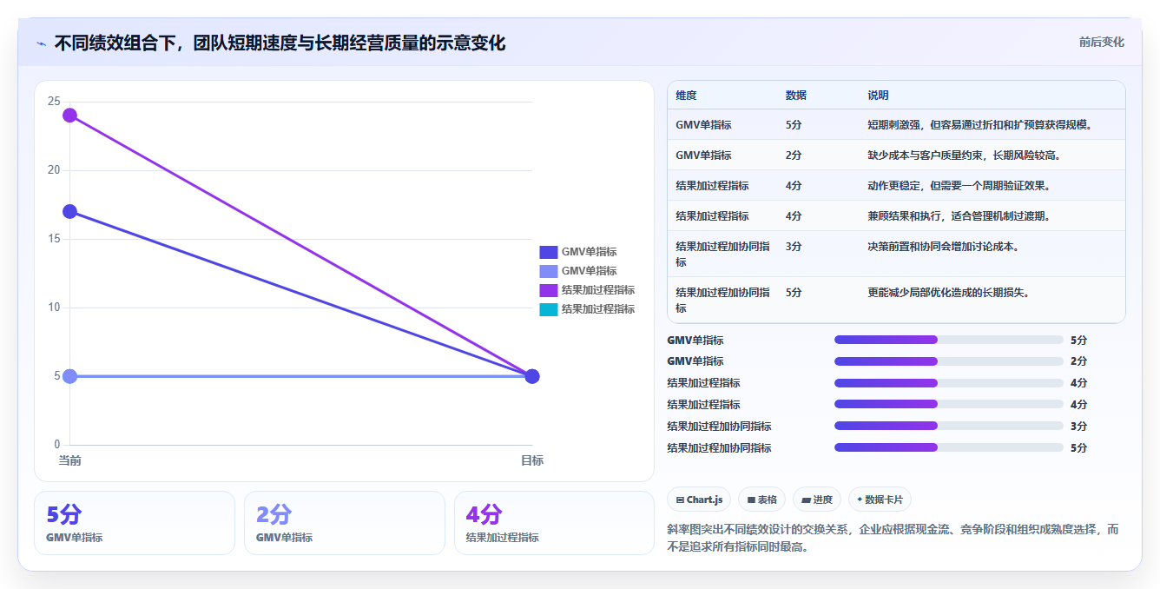The width and height of the screenshot is (1160, 589).
Task: Click the 说明 column header
Action: (878, 96)
